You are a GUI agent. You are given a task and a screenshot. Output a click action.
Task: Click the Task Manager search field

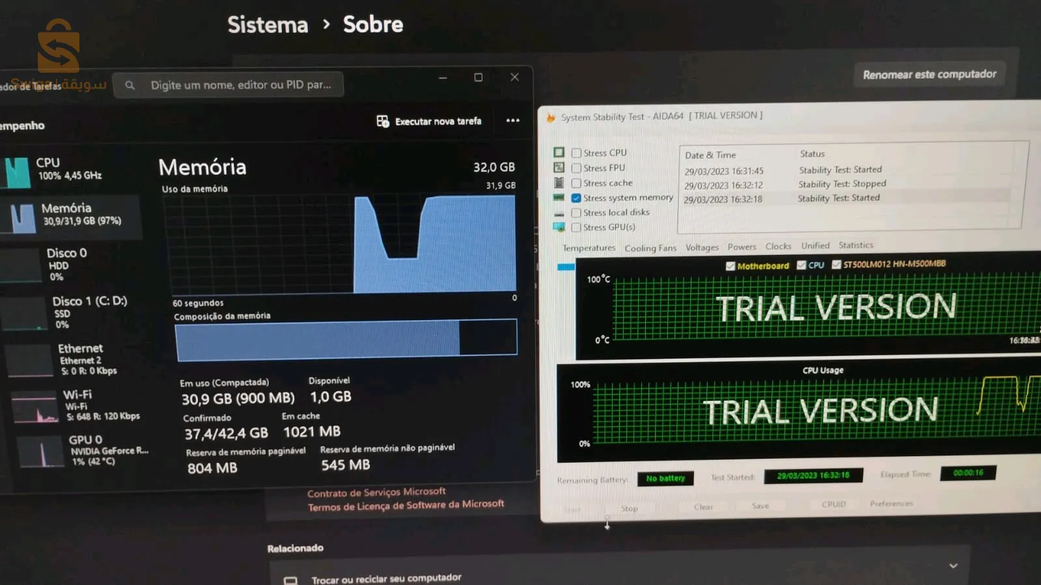click(x=240, y=85)
